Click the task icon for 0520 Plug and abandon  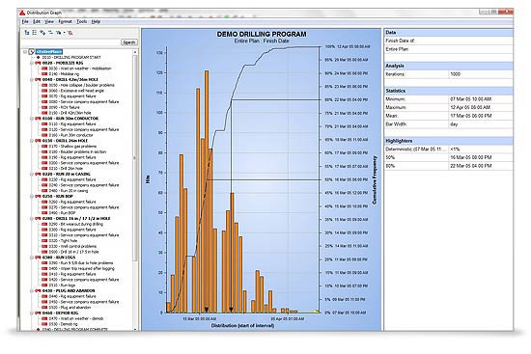pyautogui.click(x=44, y=308)
